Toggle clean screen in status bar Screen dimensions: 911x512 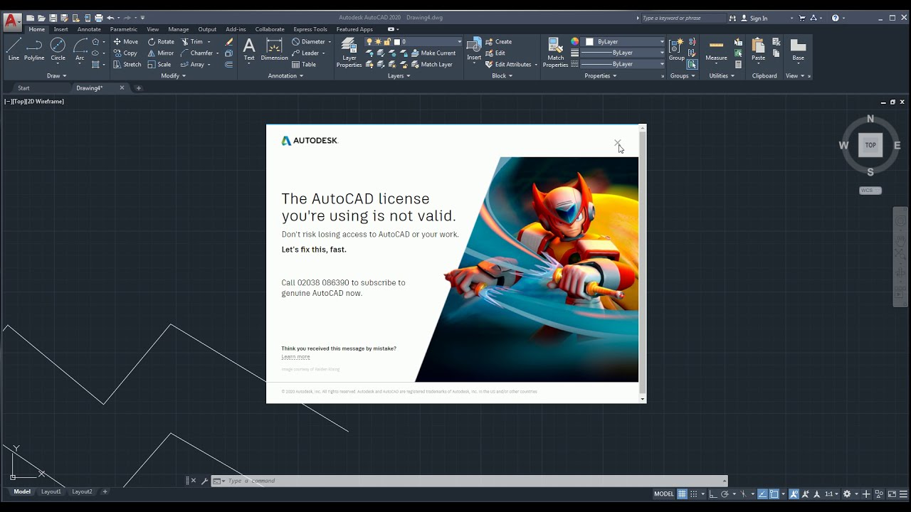[x=891, y=494]
